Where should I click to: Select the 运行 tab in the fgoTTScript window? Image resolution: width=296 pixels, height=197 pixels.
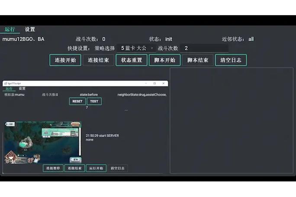click(x=9, y=89)
